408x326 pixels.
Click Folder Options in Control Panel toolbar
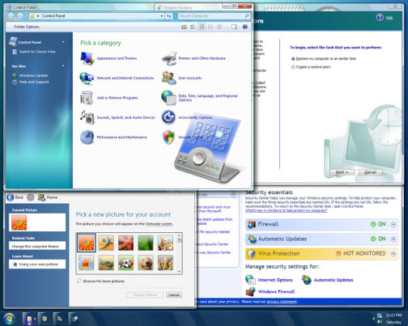[x=27, y=27]
